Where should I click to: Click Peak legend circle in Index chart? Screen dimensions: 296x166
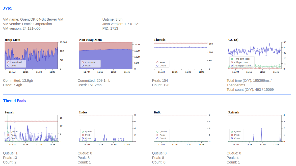point(83,135)
